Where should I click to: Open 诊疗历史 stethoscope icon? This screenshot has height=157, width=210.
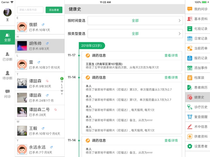[x=190, y=107]
